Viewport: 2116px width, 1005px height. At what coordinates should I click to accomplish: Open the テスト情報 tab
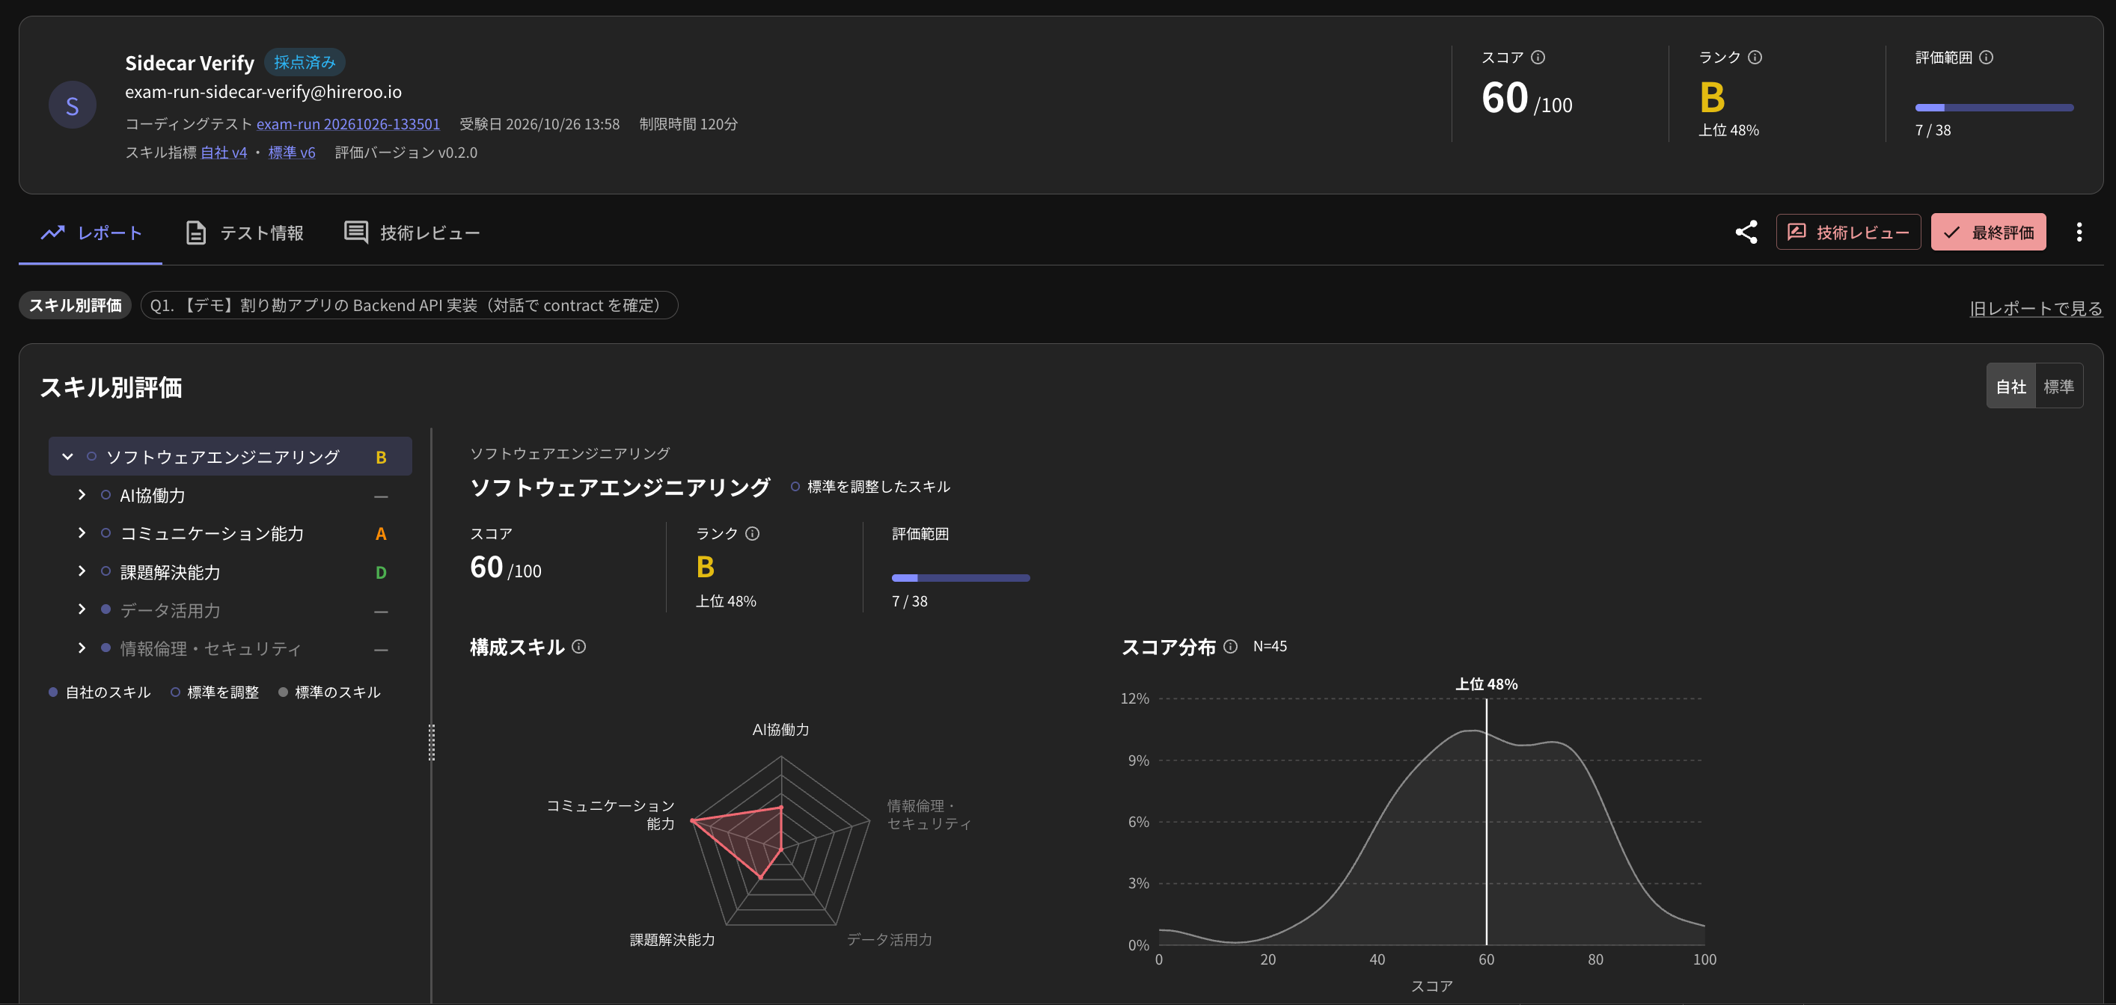(x=245, y=233)
